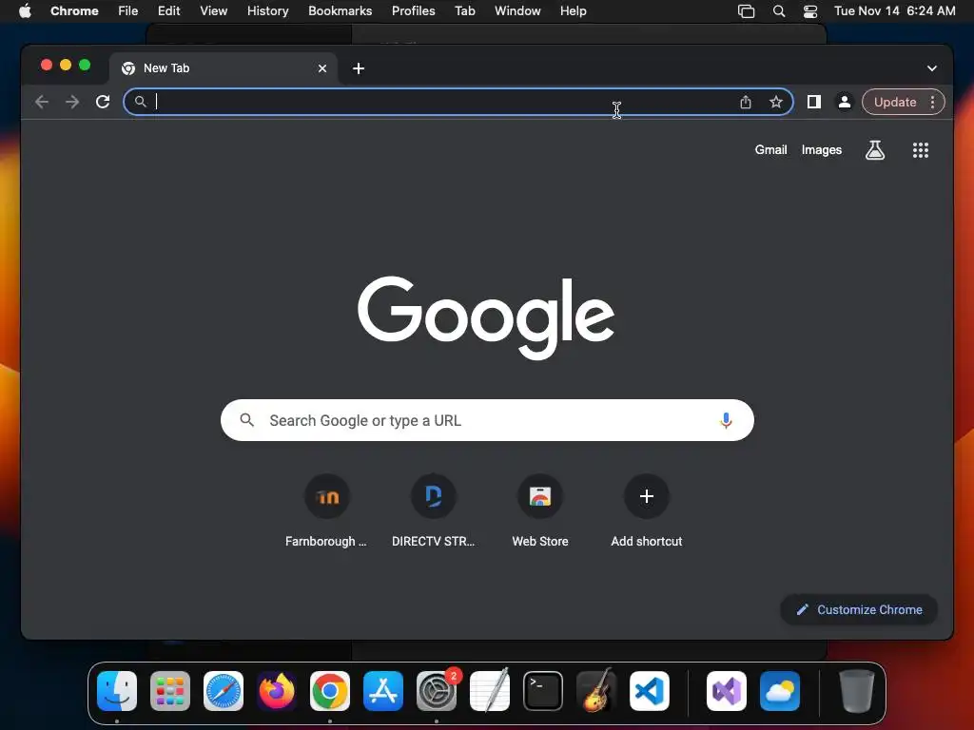Click the Add shortcut plus tile
974x730 pixels.
[x=647, y=511]
